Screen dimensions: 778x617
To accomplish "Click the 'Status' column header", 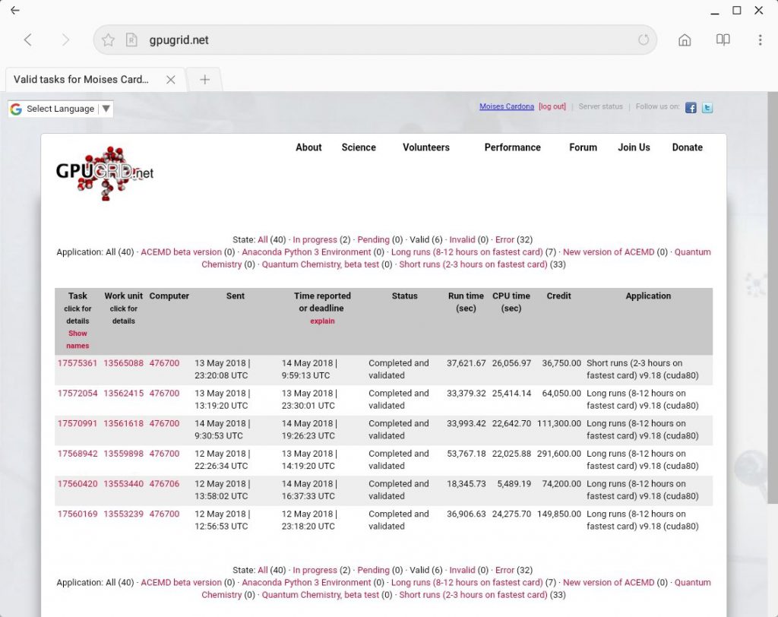I will pos(404,296).
